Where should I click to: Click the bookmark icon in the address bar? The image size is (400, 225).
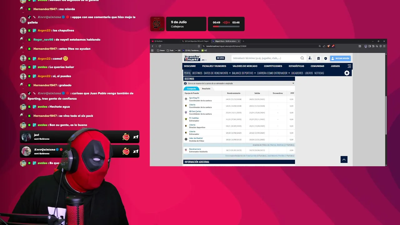(199, 46)
